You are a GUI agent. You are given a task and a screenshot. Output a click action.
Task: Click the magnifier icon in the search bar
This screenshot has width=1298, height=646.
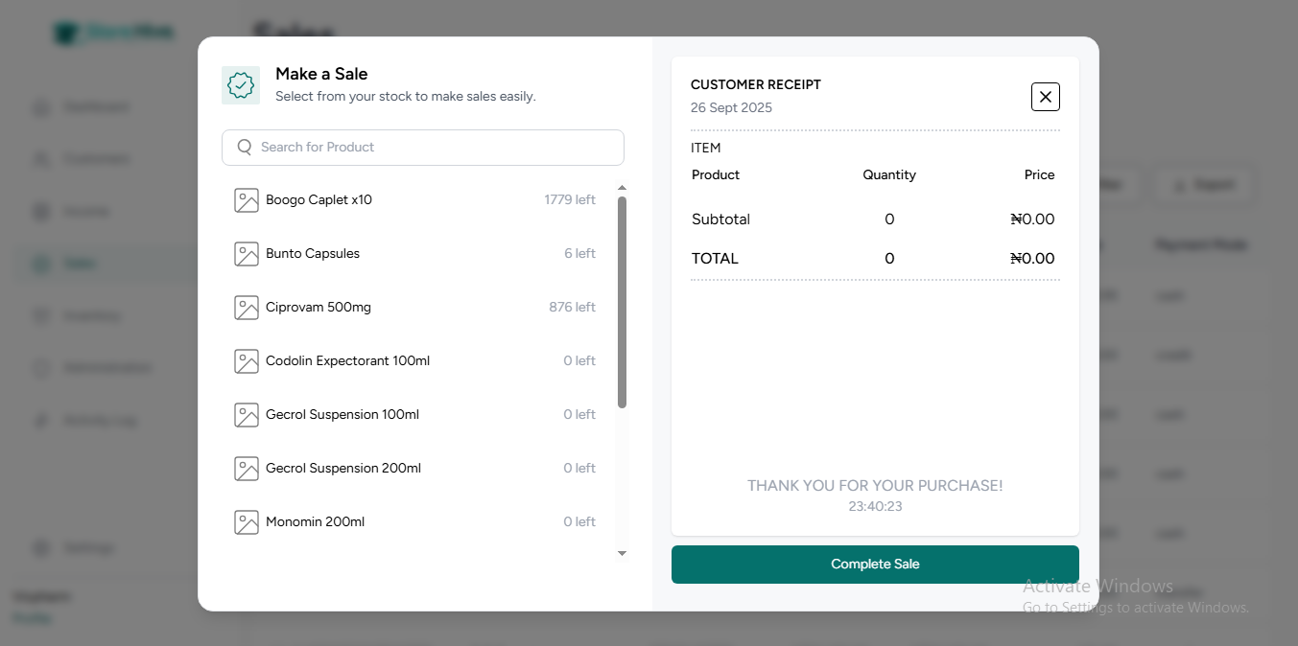243,147
